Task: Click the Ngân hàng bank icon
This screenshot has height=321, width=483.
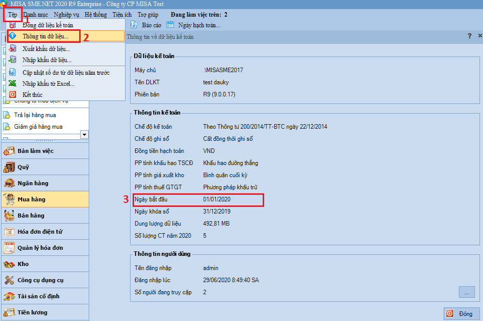Action: (x=9, y=183)
